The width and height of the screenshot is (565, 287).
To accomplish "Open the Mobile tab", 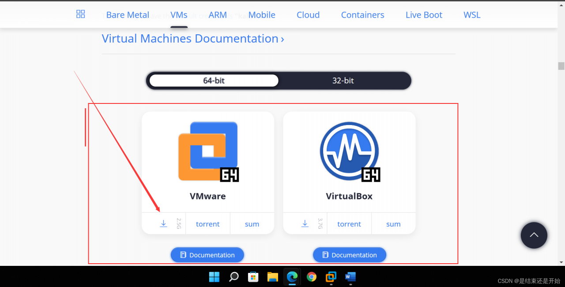I will [x=262, y=15].
